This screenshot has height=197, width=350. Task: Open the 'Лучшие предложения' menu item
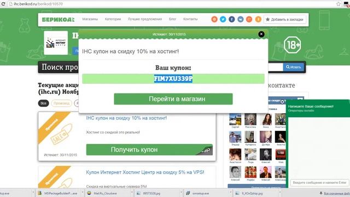pos(145,19)
